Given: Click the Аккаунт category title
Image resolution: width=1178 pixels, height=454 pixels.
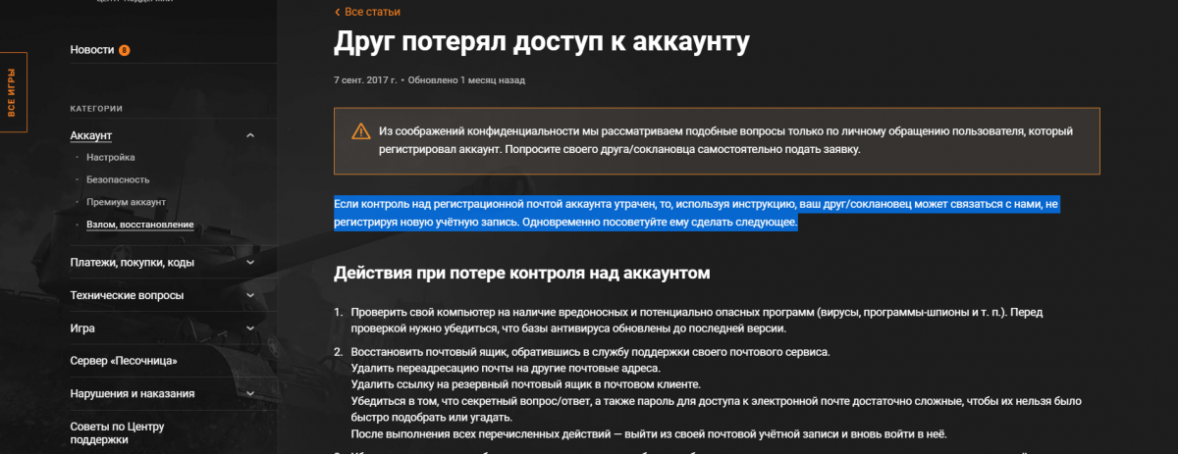Looking at the screenshot, I should pyautogui.click(x=91, y=134).
